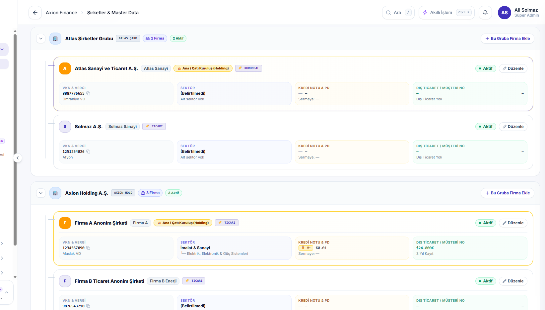Click the back arrow button

point(35,13)
